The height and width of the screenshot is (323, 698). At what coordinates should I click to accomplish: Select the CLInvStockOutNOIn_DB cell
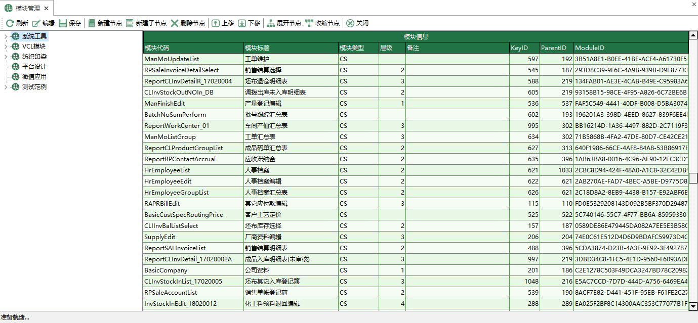(x=193, y=93)
